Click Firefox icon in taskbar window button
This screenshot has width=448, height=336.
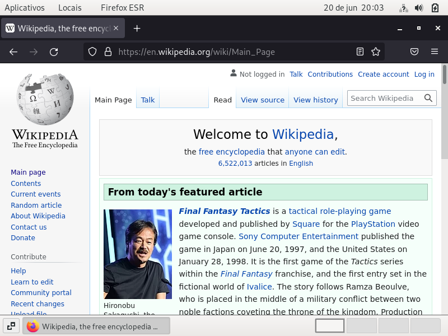click(32, 326)
